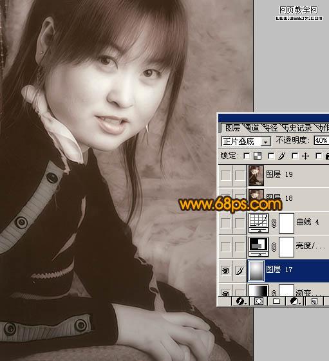Click the 曲线 4 layer mask thumbnail
Image resolution: width=329 pixels, height=361 pixels.
coord(287,223)
